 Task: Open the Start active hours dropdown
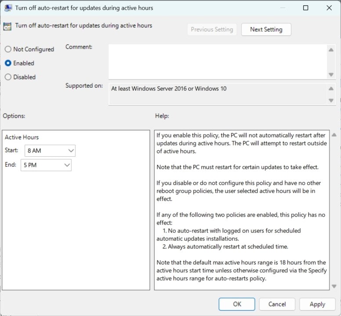[x=50, y=151]
